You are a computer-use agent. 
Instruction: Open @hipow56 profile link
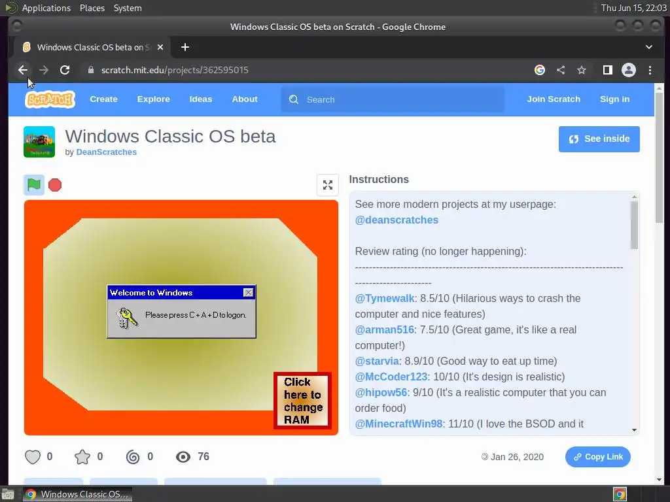(381, 392)
